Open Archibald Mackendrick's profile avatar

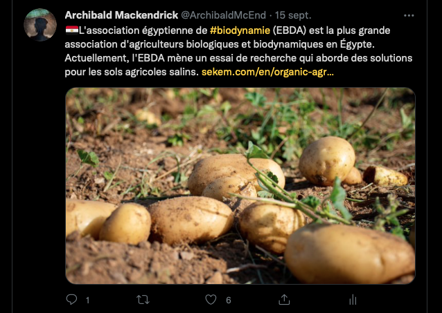(40, 25)
